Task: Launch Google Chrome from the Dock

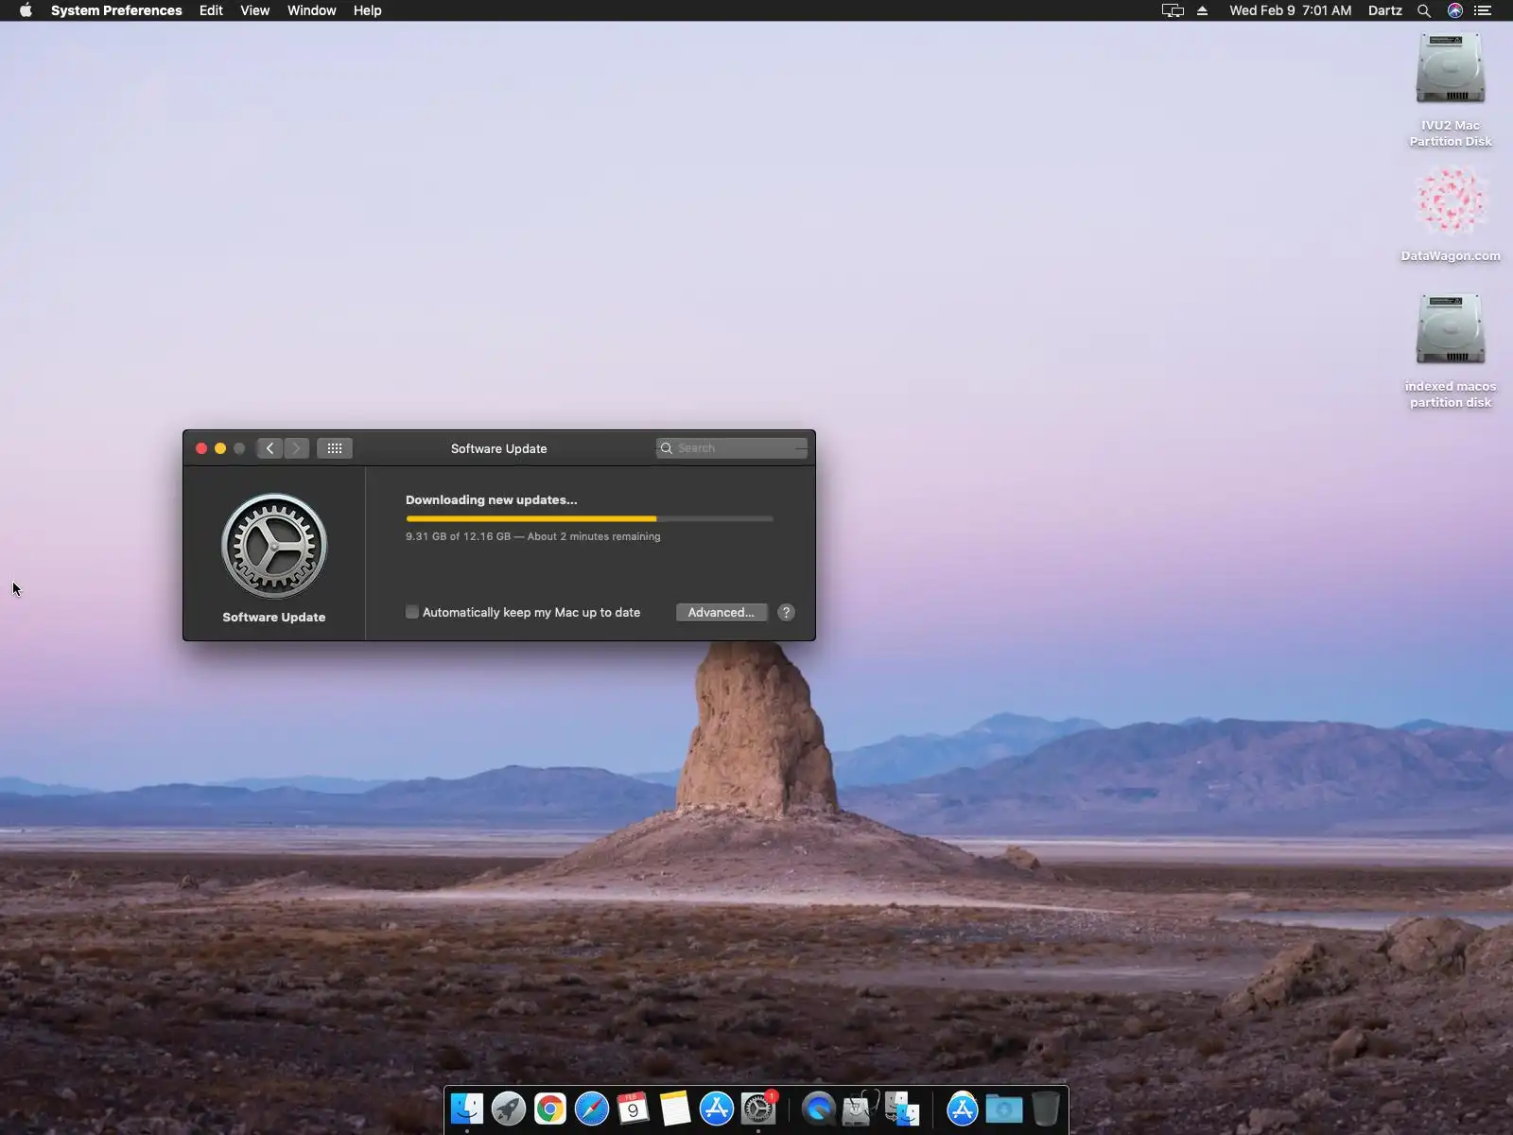Action: click(550, 1109)
